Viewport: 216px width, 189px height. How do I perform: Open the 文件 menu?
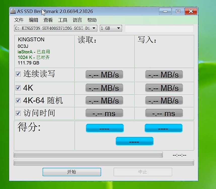19,20
